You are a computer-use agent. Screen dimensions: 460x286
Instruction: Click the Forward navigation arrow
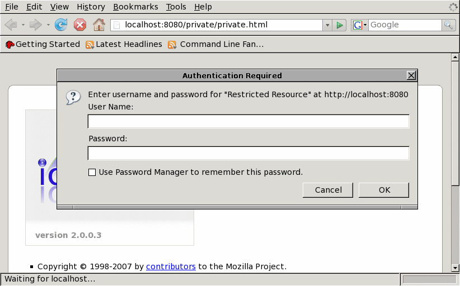(x=35, y=25)
